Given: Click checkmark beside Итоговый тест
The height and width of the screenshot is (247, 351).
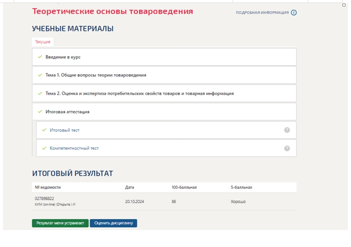Looking at the screenshot, I should (44, 130).
